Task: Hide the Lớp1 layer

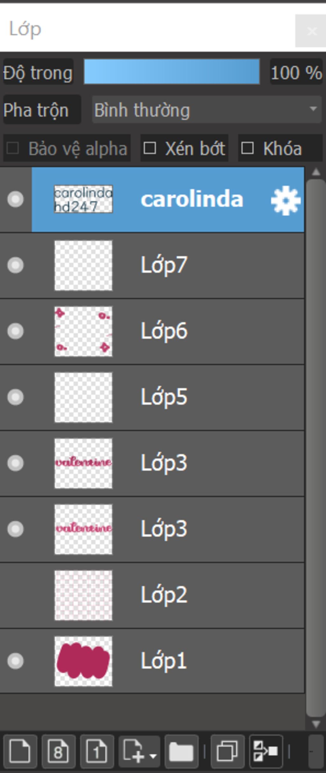Action: (16, 661)
